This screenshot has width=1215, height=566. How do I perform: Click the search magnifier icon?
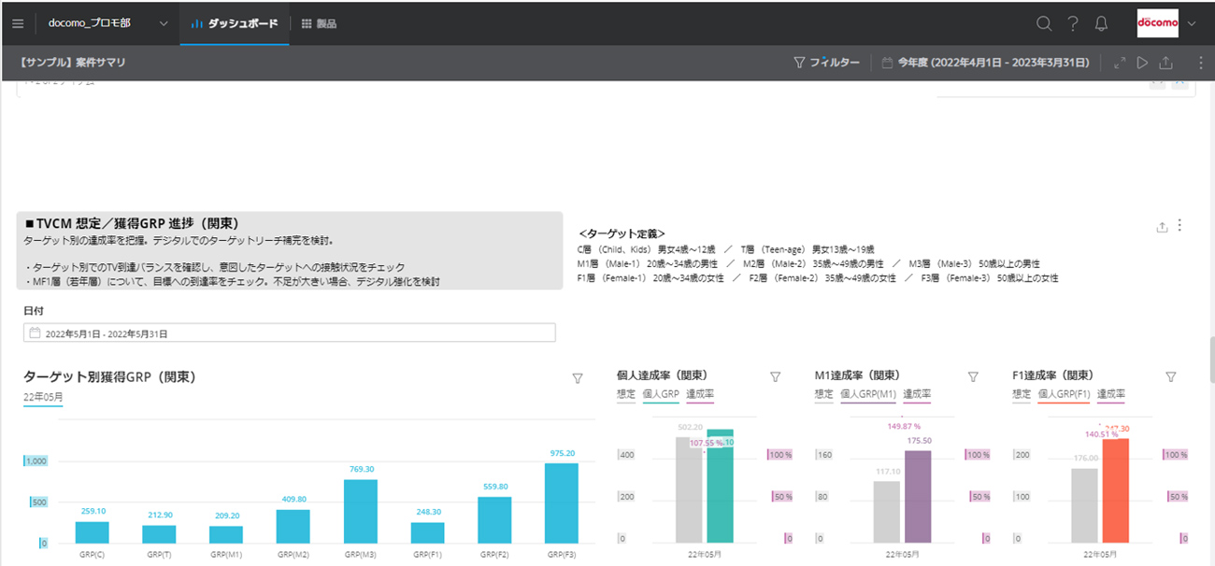1044,23
